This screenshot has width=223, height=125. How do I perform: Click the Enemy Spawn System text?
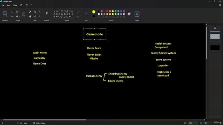click(x=163, y=53)
